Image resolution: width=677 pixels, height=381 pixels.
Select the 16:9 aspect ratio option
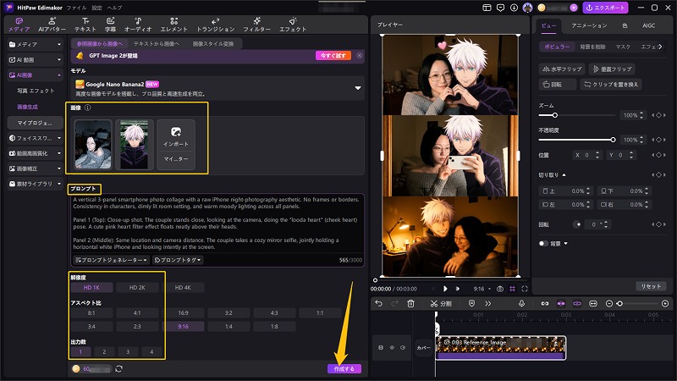183,312
